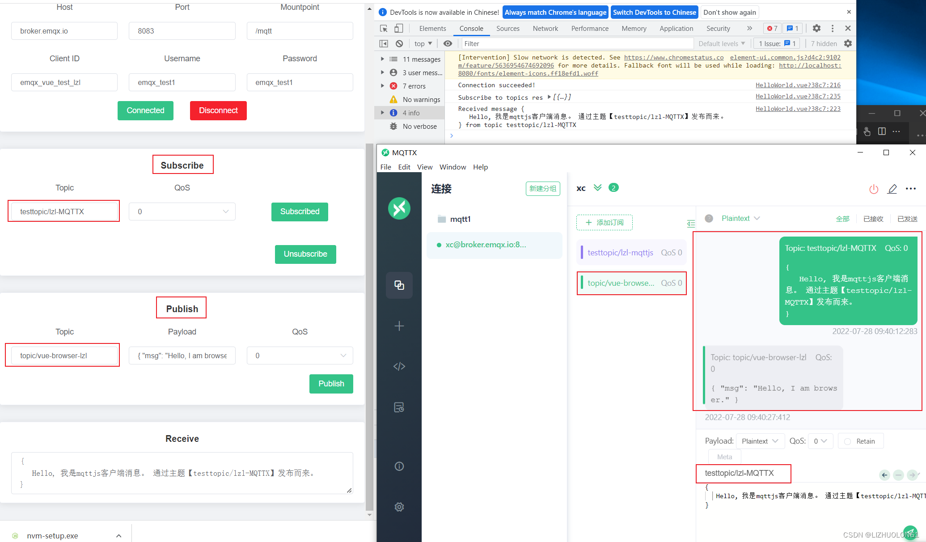Open the MQTTX about info icon
Viewport: 926px width, 542px height.
tap(399, 466)
